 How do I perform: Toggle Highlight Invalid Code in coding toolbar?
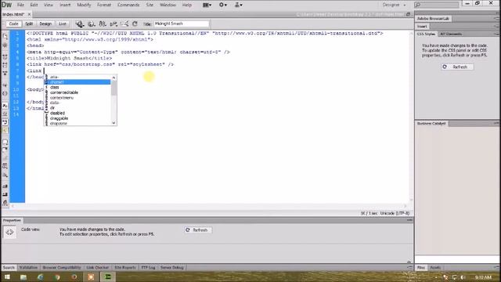[5, 114]
